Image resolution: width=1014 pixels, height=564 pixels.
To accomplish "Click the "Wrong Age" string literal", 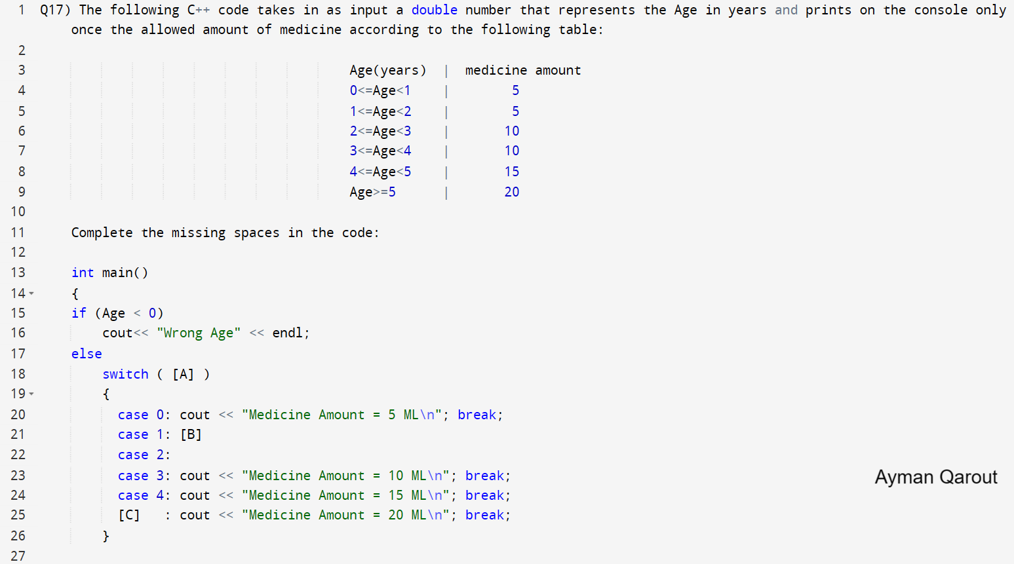I will (199, 333).
